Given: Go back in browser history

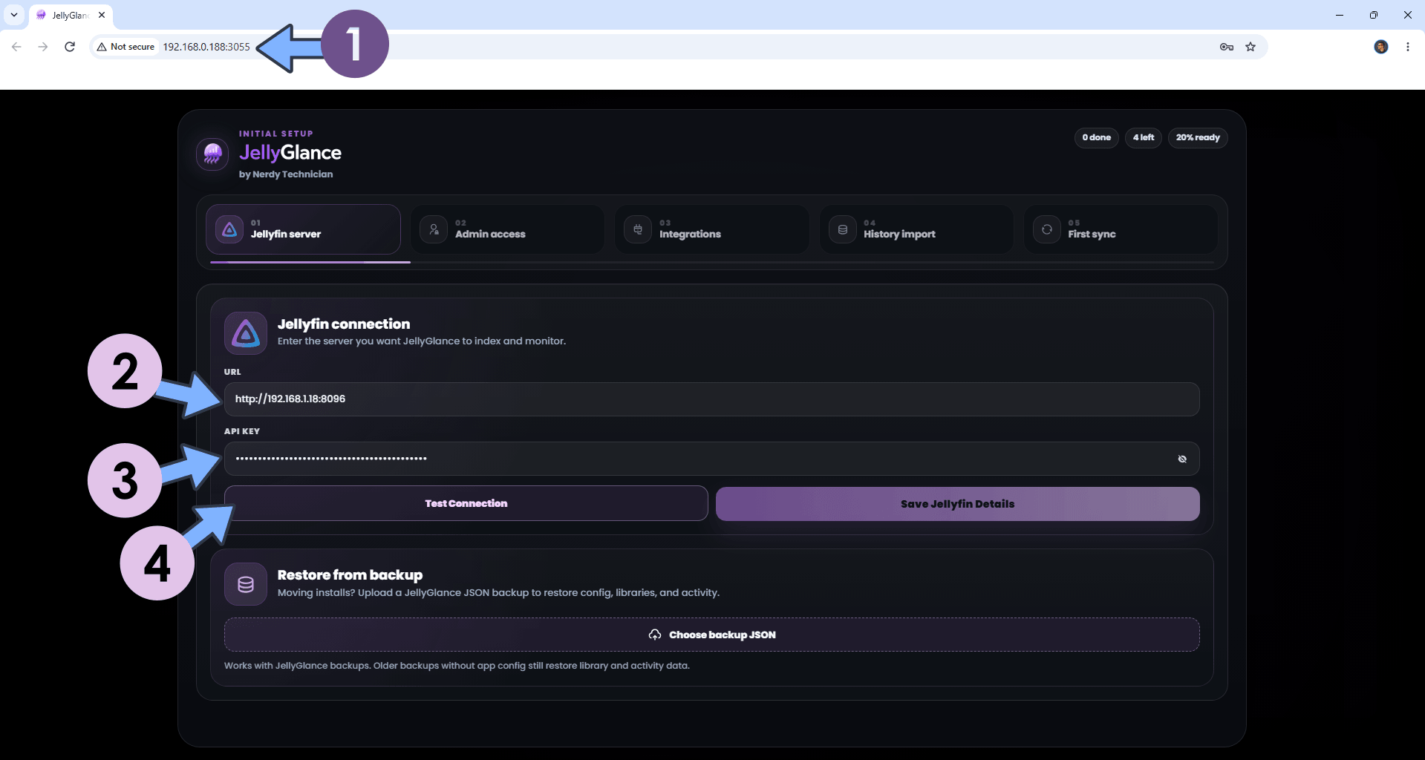Looking at the screenshot, I should pyautogui.click(x=16, y=47).
